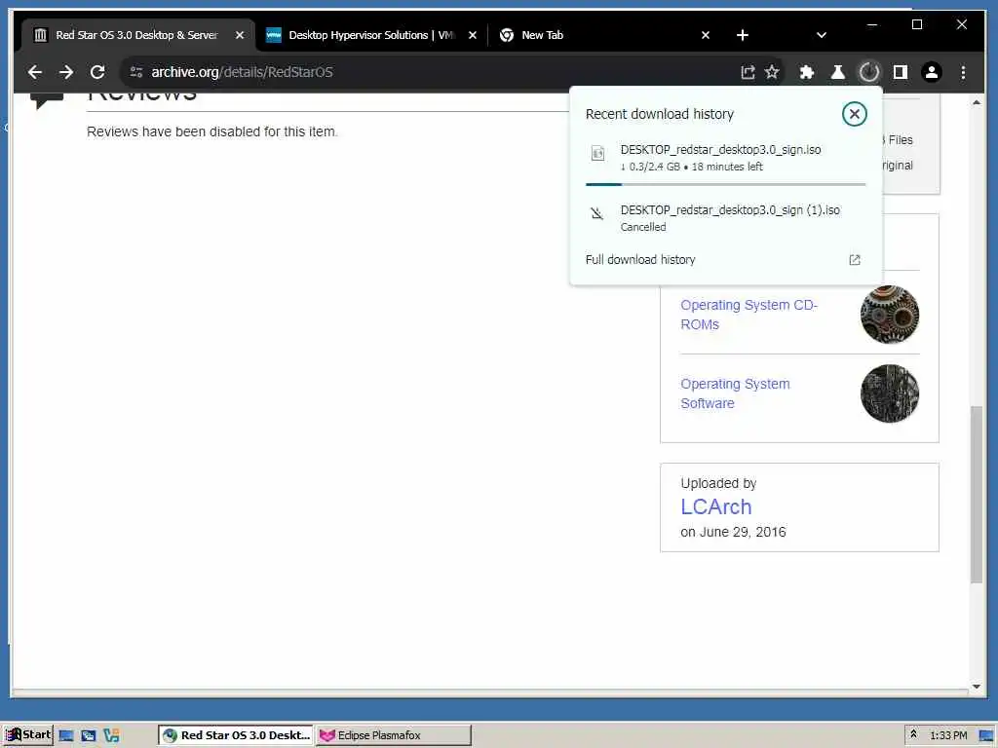
Task: Reload the archive.org page
Action: click(x=97, y=72)
